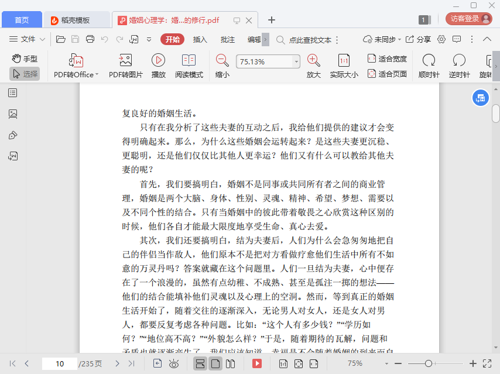Open the thumbnails sidebar panel
The width and height of the screenshot is (500, 374).
point(13,114)
